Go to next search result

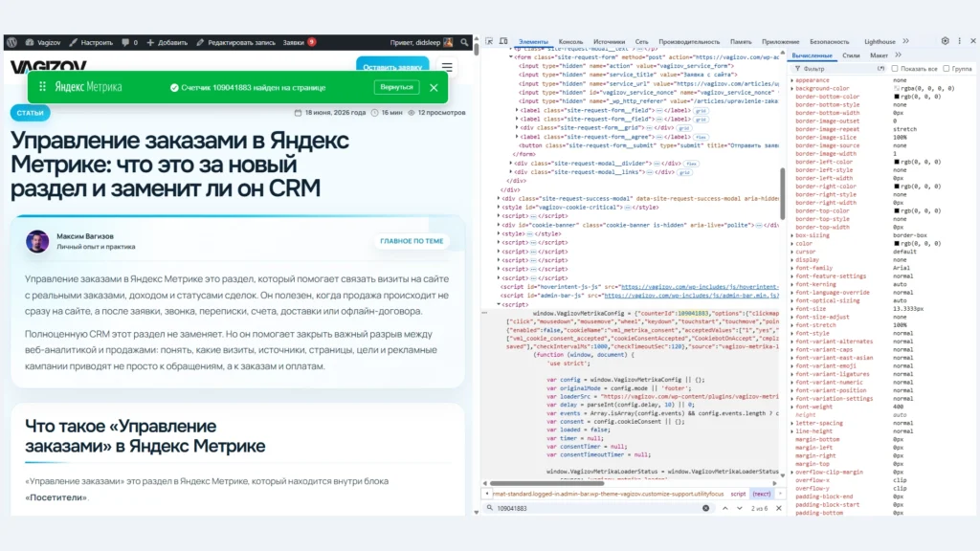pos(740,509)
